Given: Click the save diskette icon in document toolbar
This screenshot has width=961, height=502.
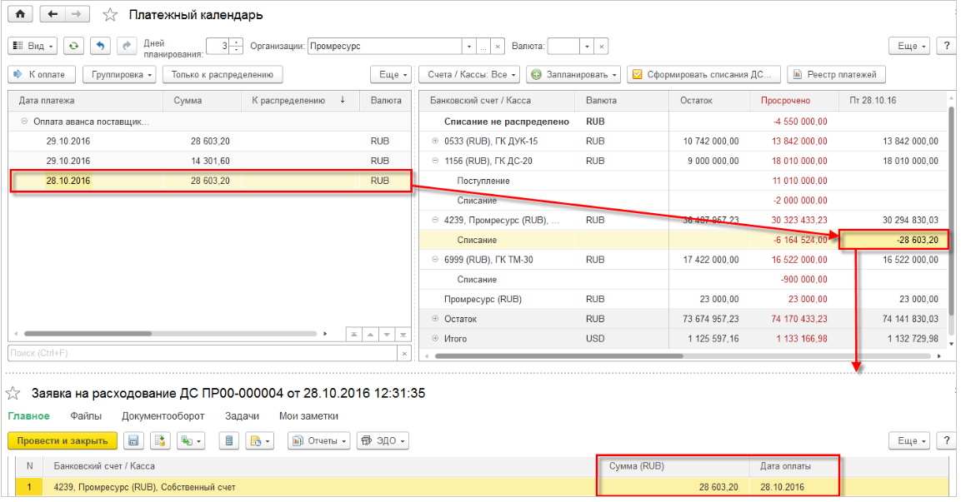Looking at the screenshot, I should click(134, 440).
